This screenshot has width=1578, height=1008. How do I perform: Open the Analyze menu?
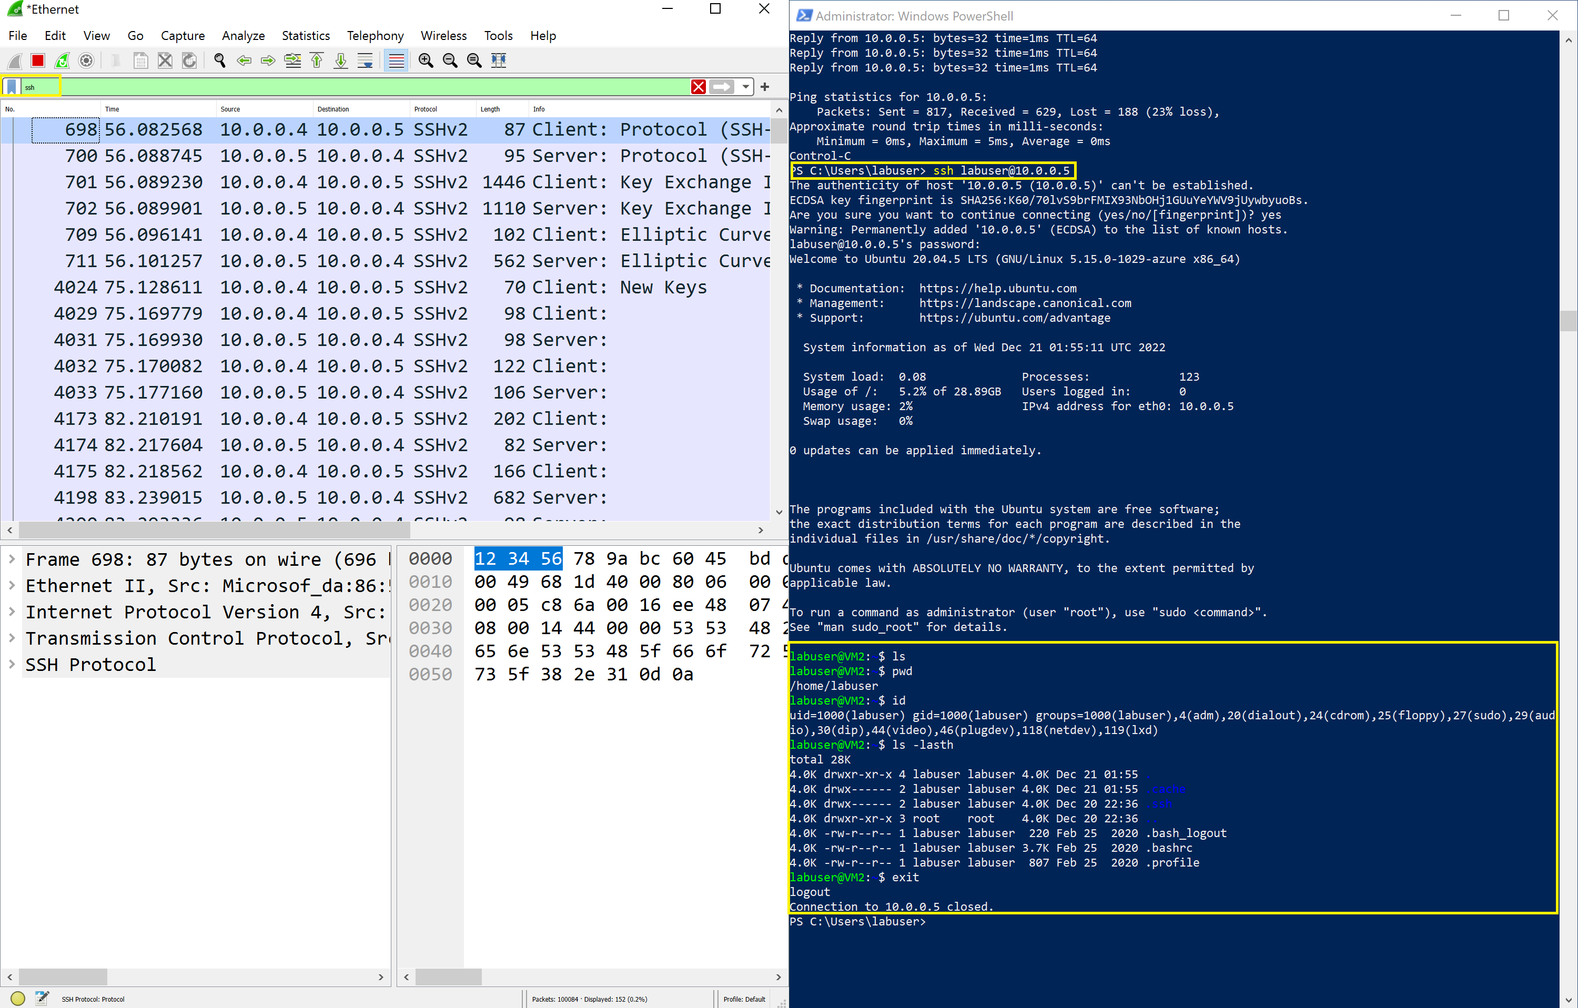tap(243, 36)
